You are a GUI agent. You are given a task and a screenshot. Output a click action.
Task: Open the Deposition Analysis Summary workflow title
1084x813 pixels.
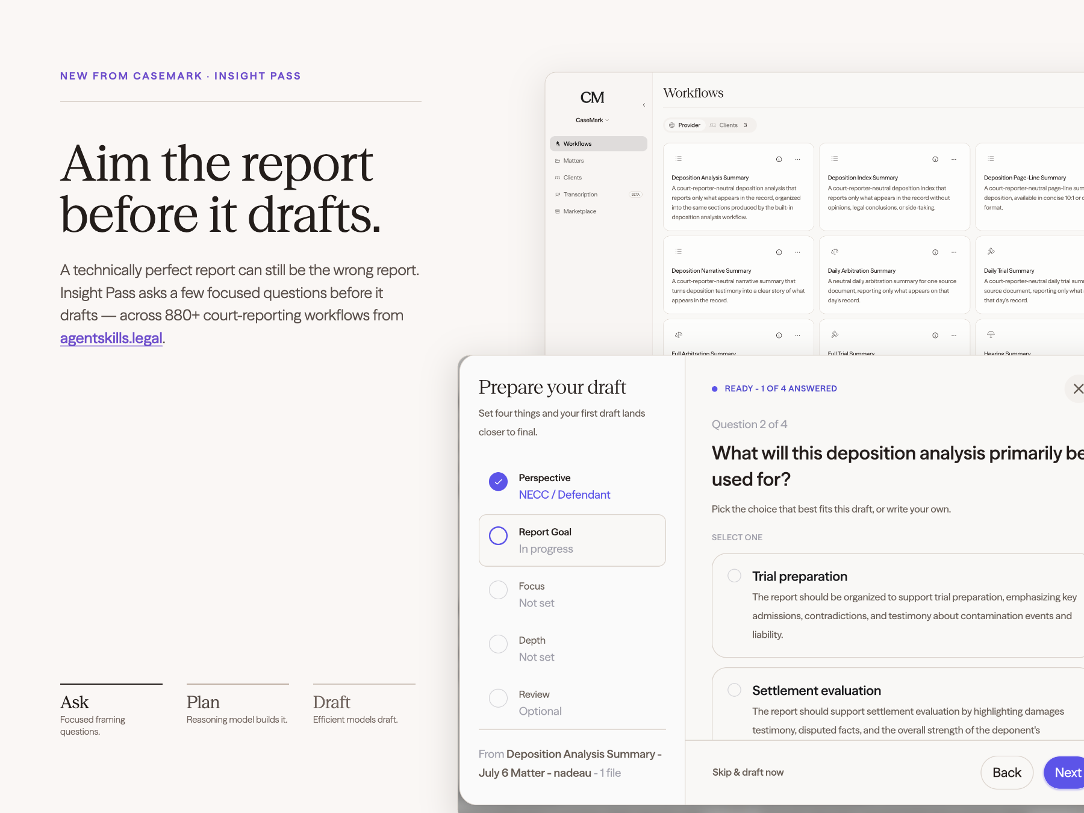[710, 178]
